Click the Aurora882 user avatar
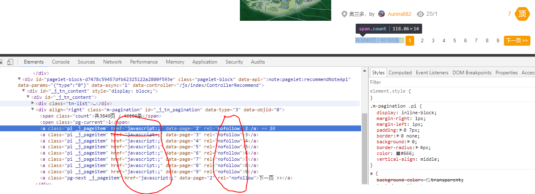The height and width of the screenshot is (194, 535). pyautogui.click(x=381, y=14)
